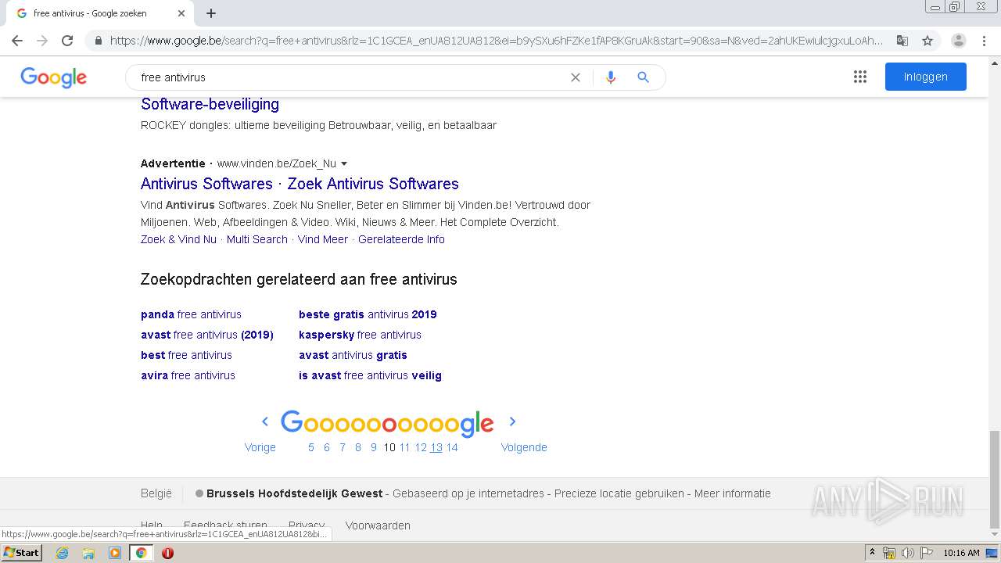Open the media player taskbar icon

click(115, 553)
